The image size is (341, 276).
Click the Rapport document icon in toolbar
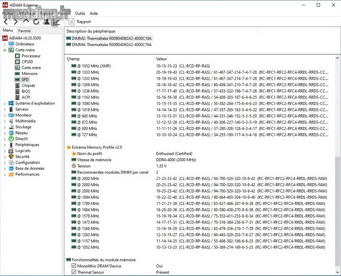pos(72,22)
